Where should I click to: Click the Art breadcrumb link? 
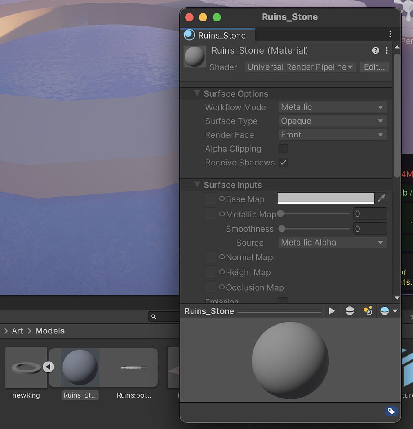[17, 331]
